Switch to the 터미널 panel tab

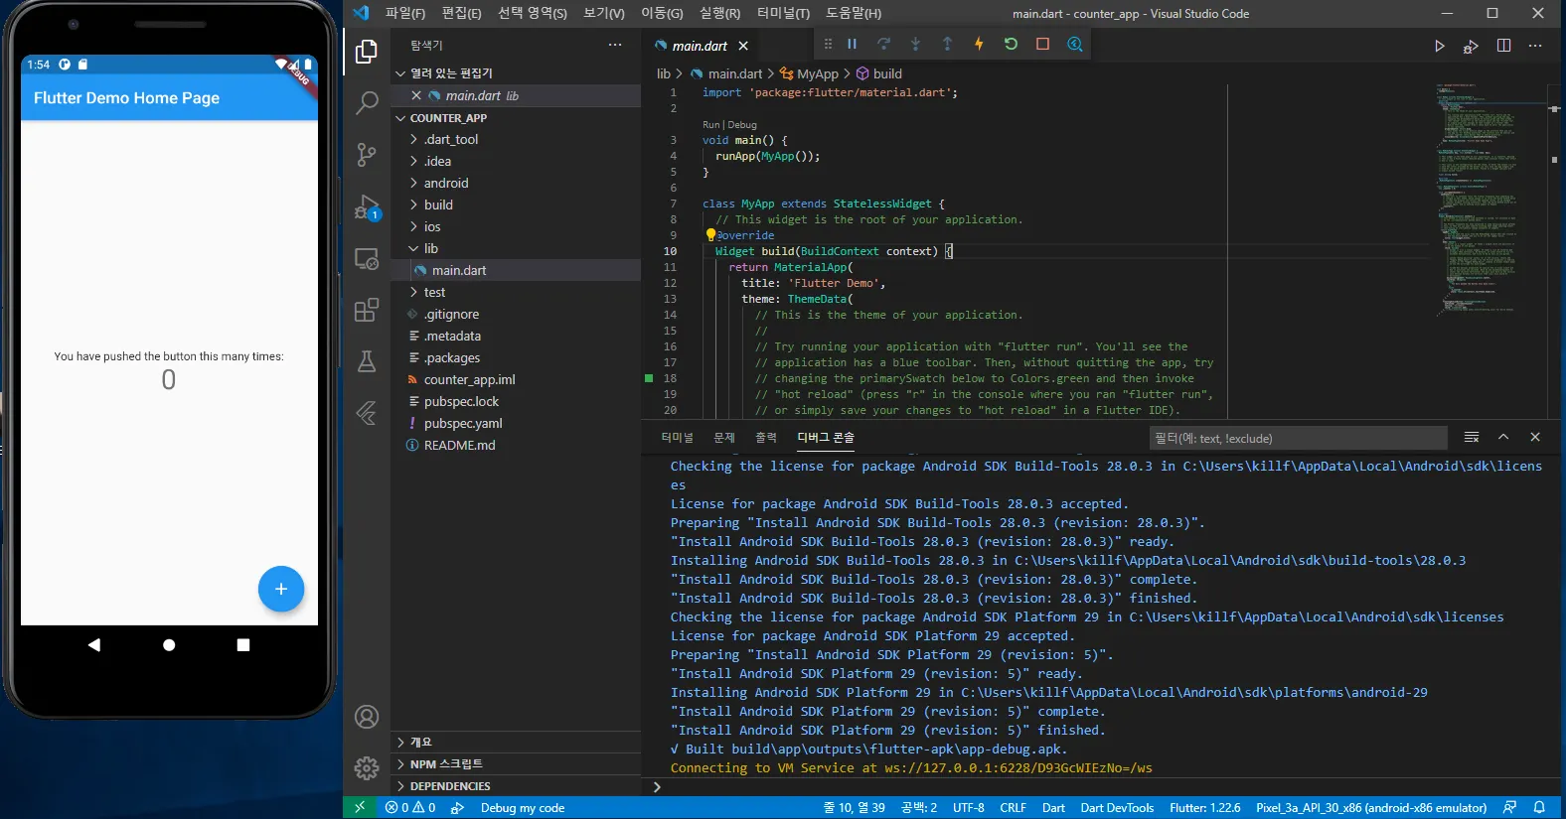click(677, 438)
